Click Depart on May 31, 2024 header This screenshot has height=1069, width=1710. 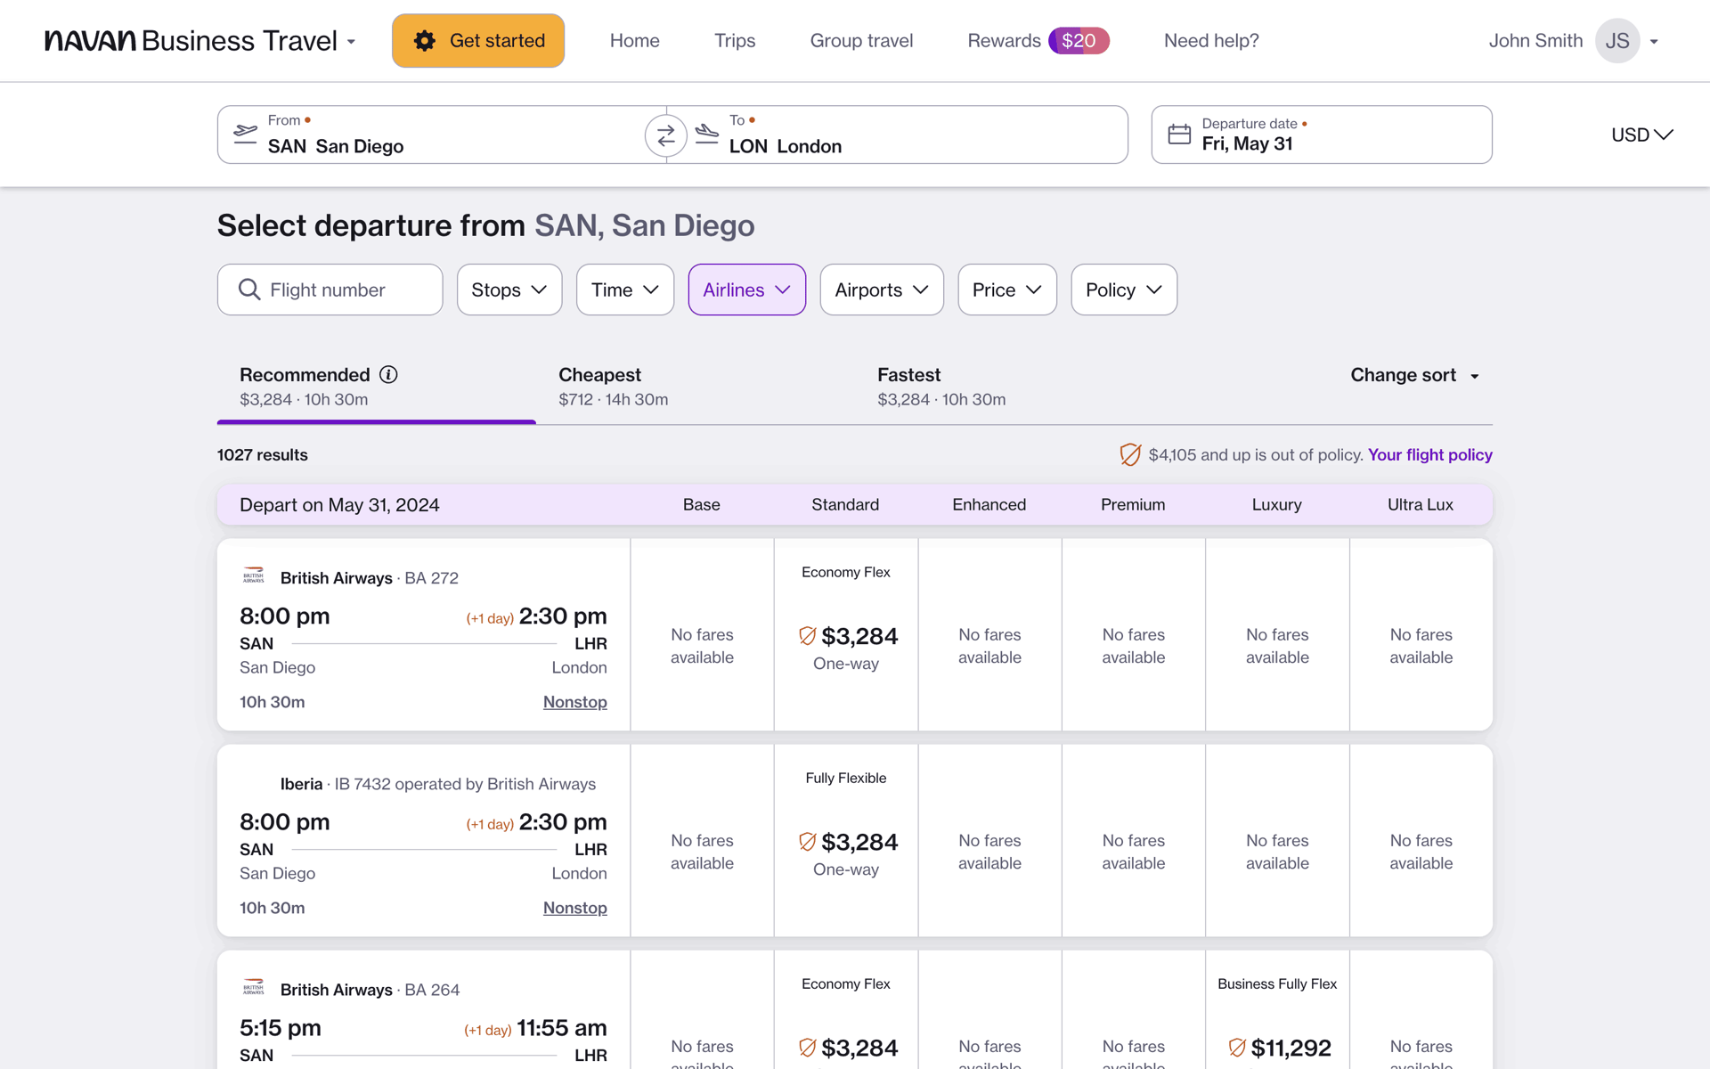(339, 504)
